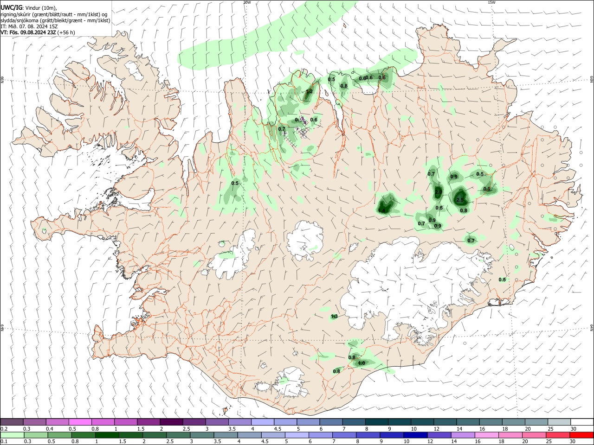The image size is (594, 445).
Task: Pick the darkest green swatch labeled 1 in bottom row
Action: (x=107, y=435)
